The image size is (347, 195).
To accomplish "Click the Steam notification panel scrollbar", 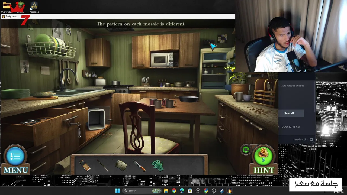I will click(x=314, y=96).
